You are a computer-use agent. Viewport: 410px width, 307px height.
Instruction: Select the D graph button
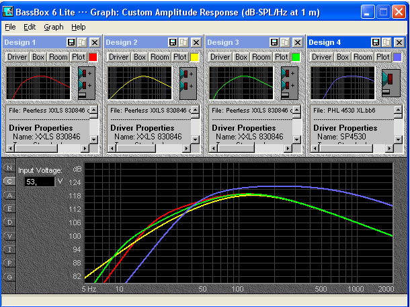[x=9, y=223]
